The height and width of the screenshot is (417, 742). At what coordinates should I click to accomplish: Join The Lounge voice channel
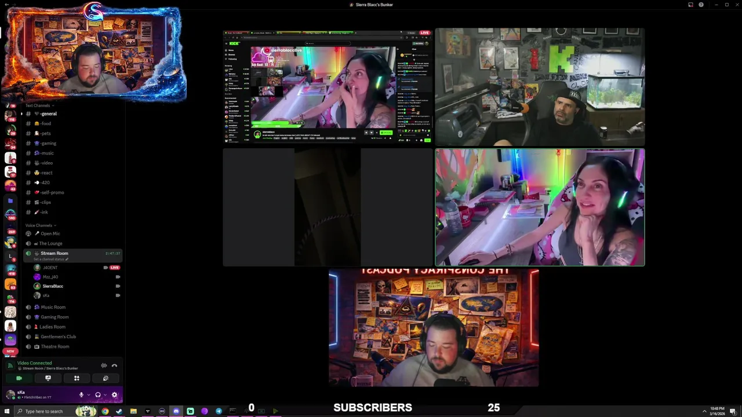72,243
